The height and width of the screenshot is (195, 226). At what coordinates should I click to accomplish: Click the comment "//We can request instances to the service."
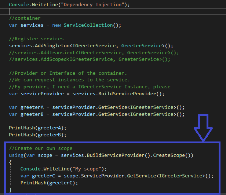coord(69,80)
